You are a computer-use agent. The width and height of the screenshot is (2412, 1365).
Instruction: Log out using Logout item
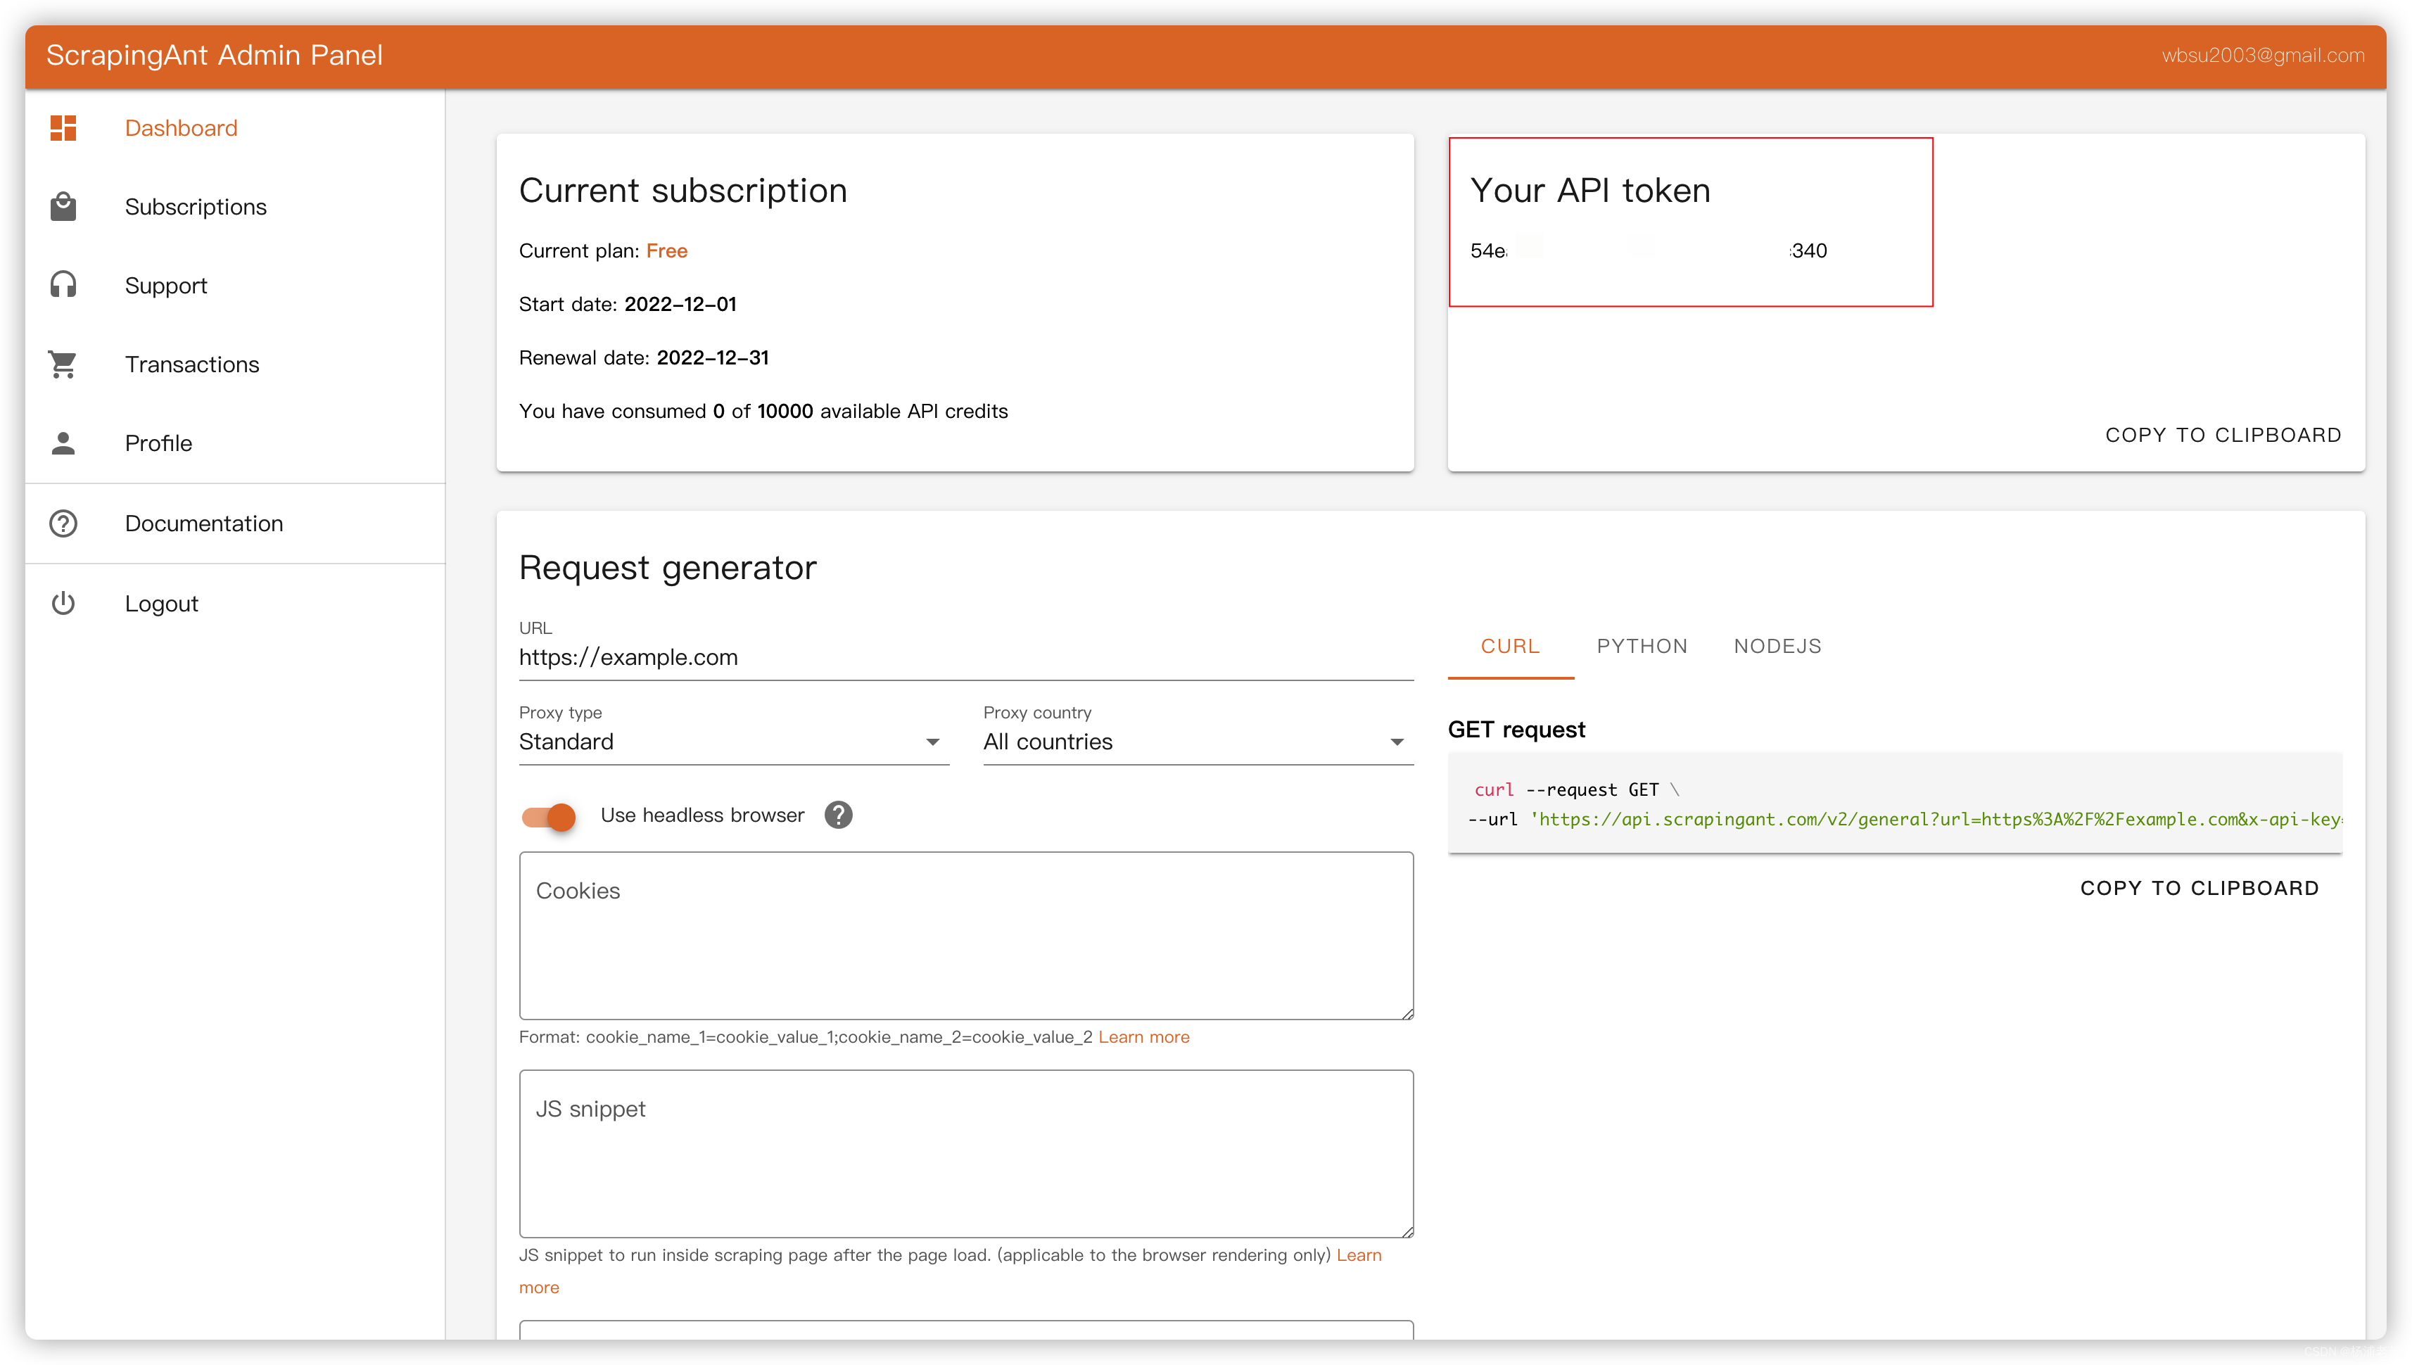234,603
